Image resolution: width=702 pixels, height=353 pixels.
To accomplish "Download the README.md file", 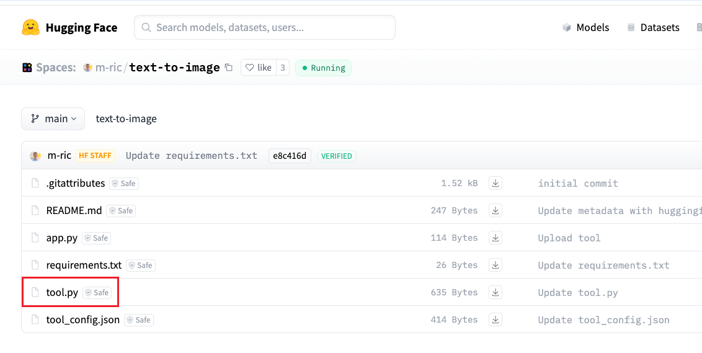I will [495, 210].
